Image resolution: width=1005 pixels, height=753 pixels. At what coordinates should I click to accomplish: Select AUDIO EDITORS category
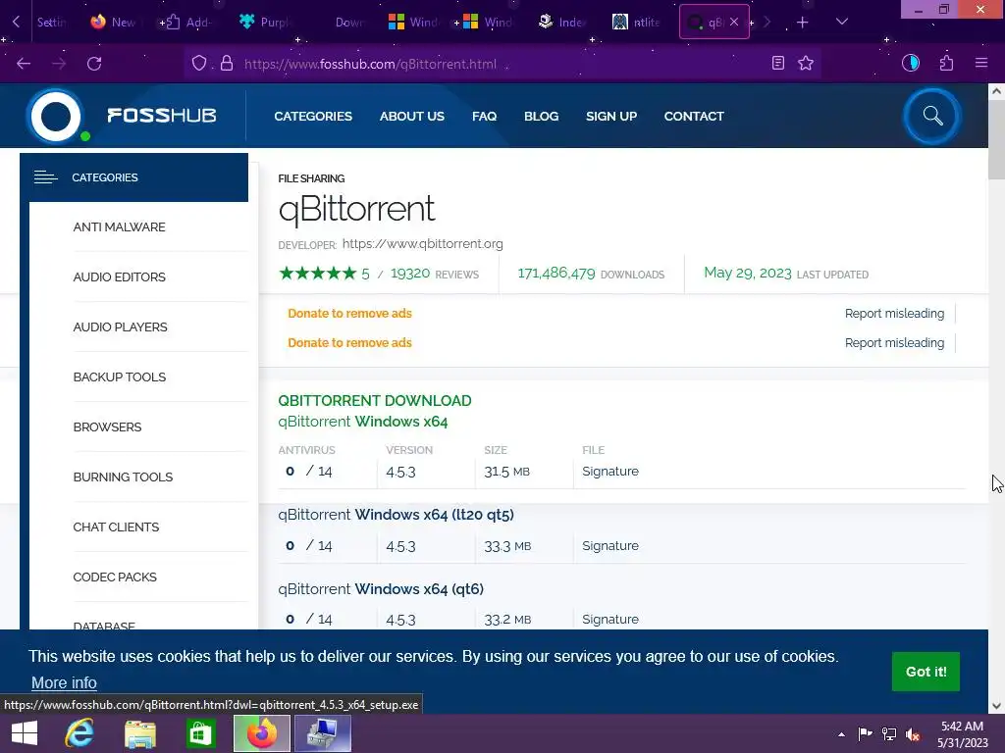point(119,276)
